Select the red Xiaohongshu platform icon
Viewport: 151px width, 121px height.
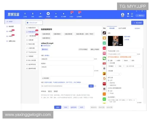(104, 48)
